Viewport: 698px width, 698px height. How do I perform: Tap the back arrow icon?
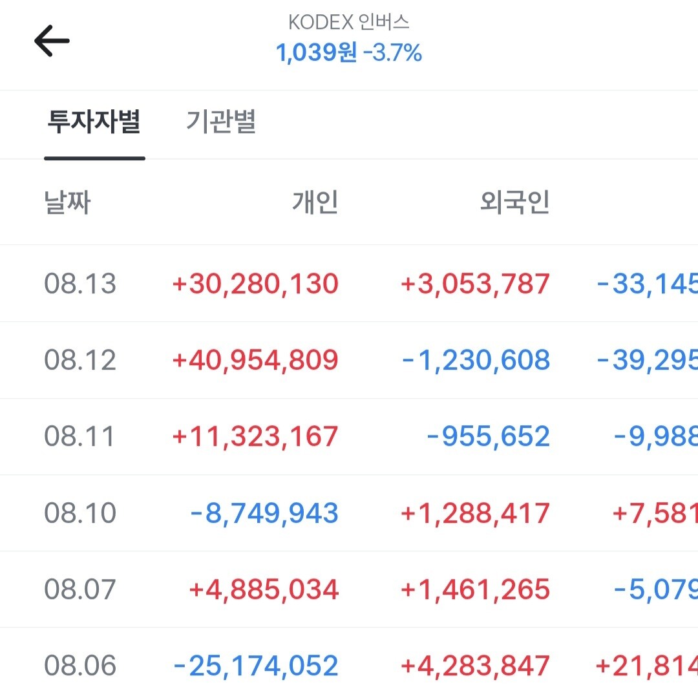52,41
